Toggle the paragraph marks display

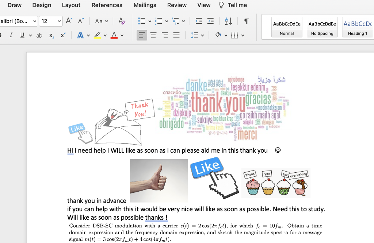[x=246, y=21]
